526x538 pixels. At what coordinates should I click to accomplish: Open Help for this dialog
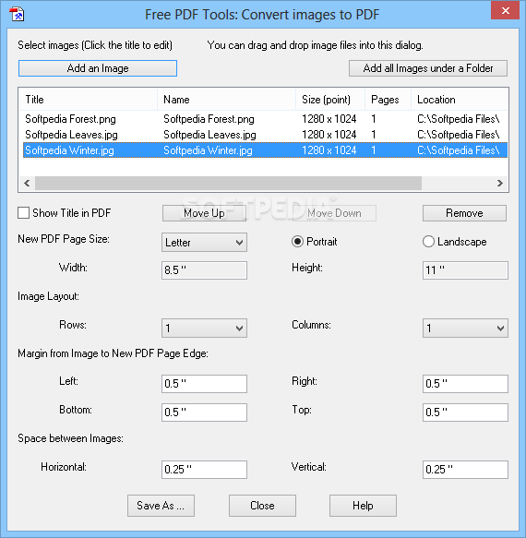(363, 506)
